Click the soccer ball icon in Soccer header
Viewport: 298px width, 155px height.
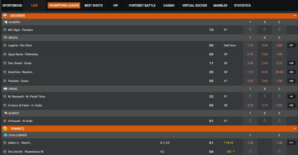[x=5, y=16]
